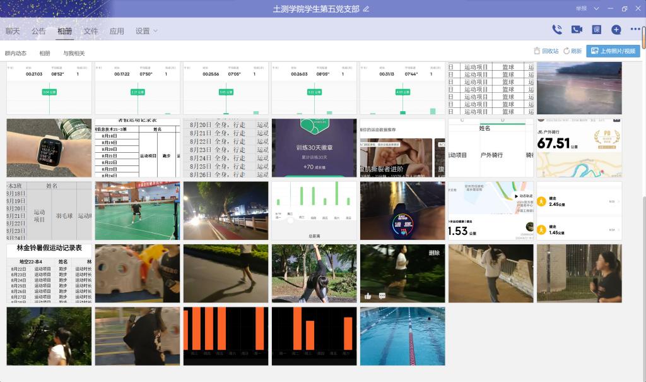Expand the title bar chevron menu
This screenshot has width=646, height=382.
pyautogui.click(x=596, y=9)
